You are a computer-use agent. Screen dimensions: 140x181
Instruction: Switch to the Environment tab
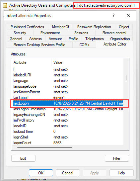coord(50,33)
